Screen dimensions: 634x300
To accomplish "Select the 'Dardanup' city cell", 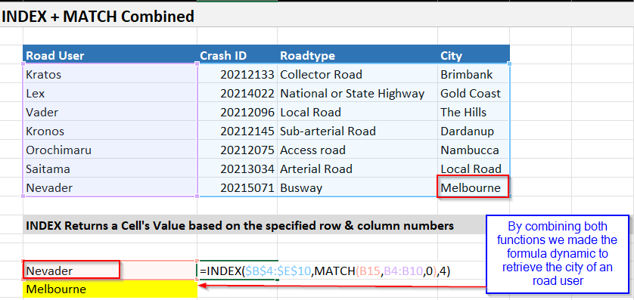I will coord(474,131).
